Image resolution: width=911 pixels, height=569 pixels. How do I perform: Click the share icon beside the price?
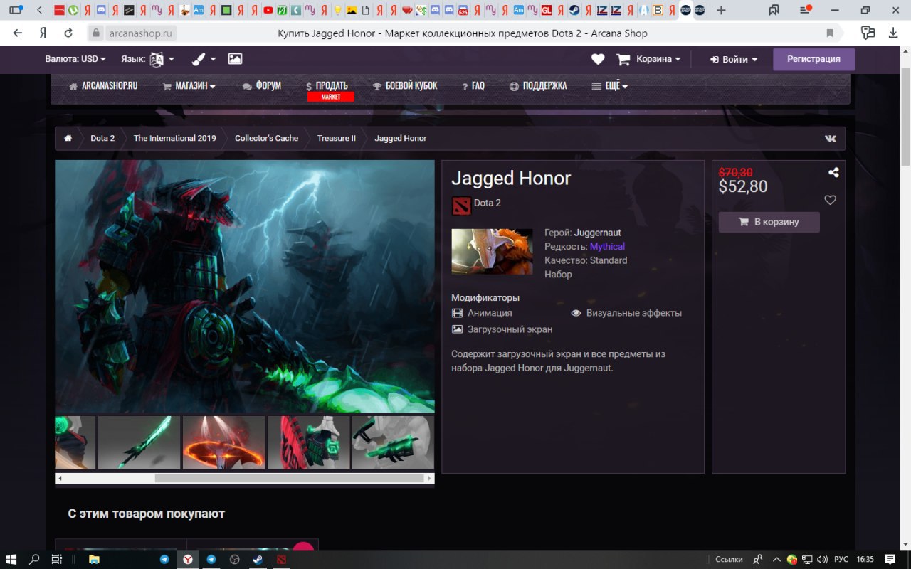coord(833,172)
